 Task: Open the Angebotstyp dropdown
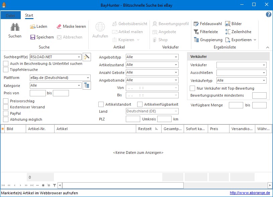pos(176,57)
